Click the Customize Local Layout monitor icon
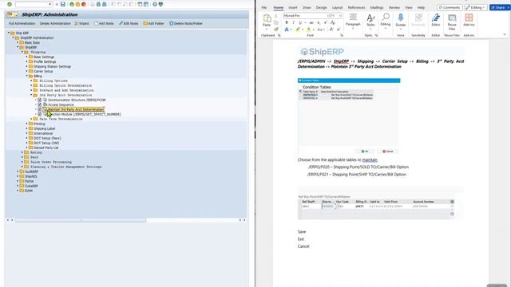Image resolution: width=511 pixels, height=287 pixels. 160,4
